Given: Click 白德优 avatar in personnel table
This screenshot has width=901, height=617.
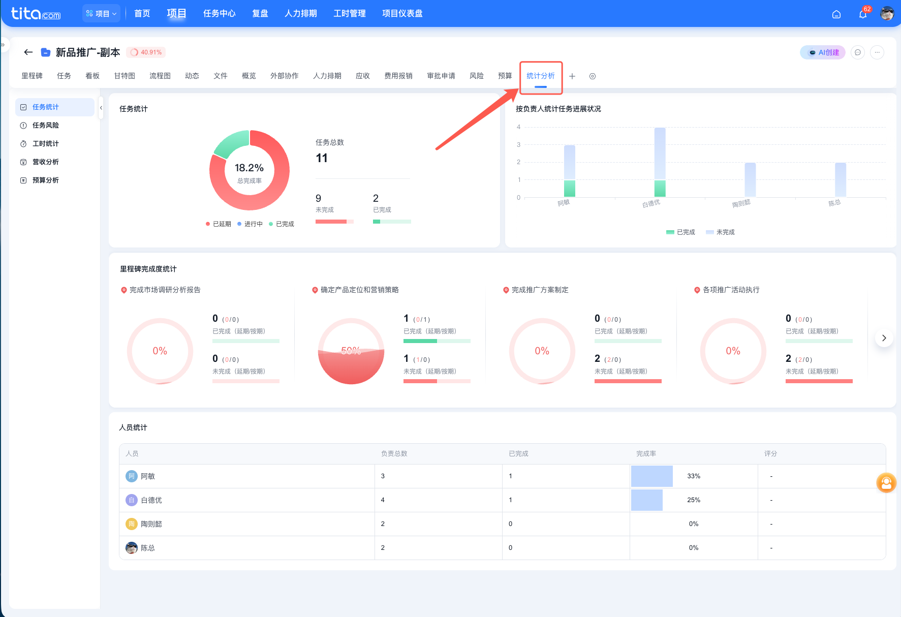Looking at the screenshot, I should pos(132,500).
